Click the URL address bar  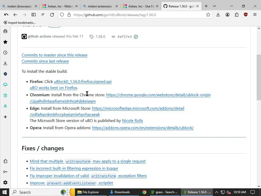pyautogui.click(x=135, y=15)
